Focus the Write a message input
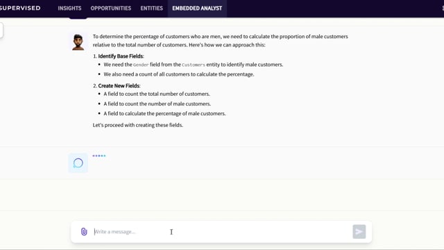 coord(221,231)
